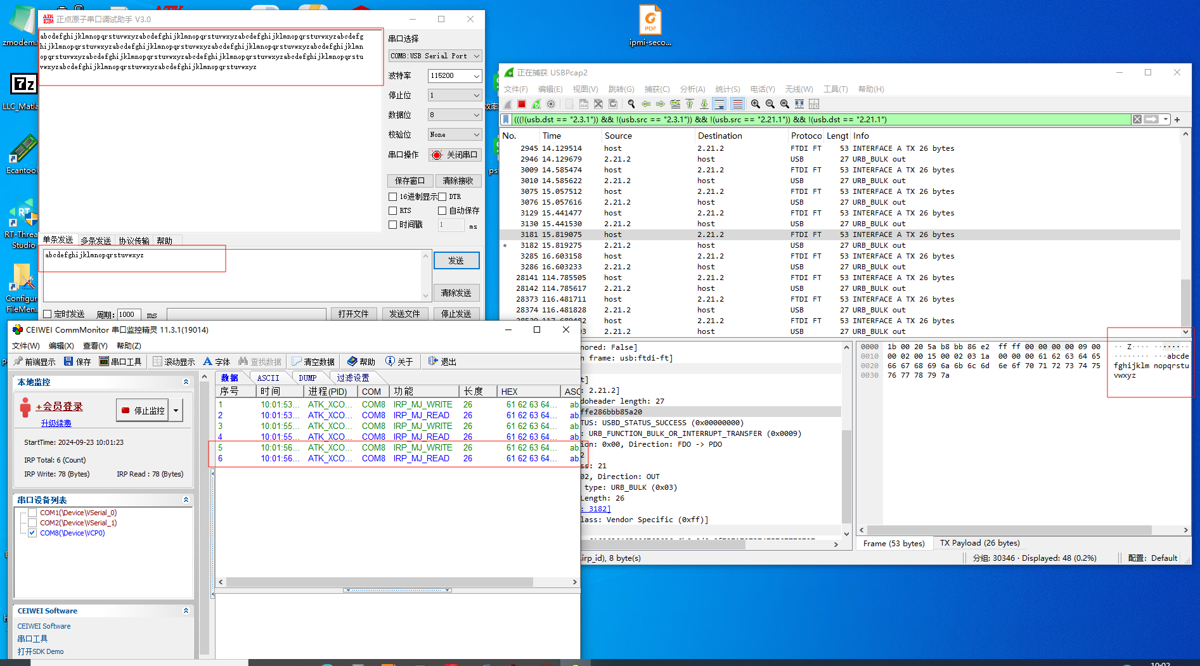
Task: Switch to 多条发送 tab
Action: [96, 241]
